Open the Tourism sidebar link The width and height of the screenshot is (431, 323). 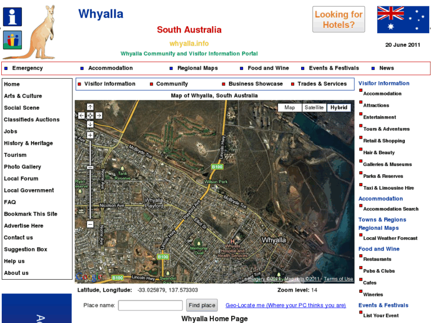[x=15, y=155]
